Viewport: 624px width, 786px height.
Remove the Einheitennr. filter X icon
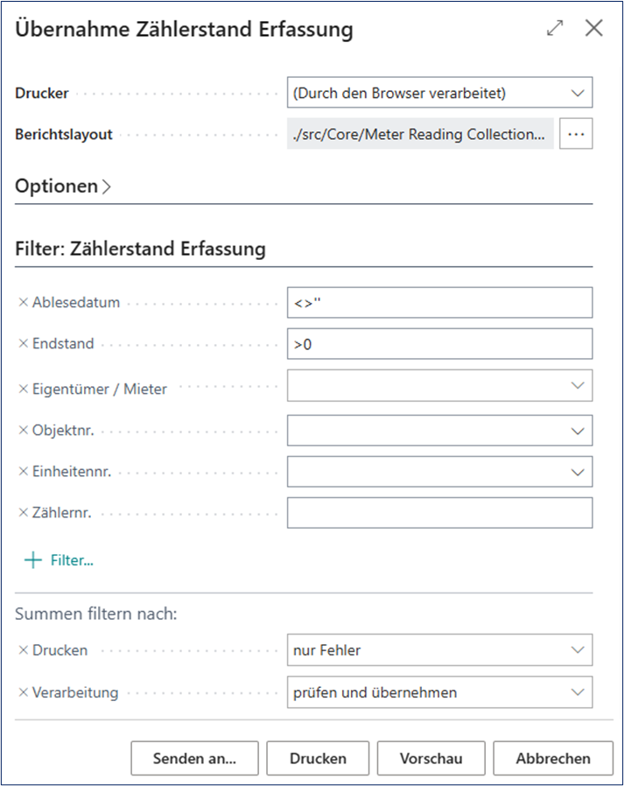point(23,471)
